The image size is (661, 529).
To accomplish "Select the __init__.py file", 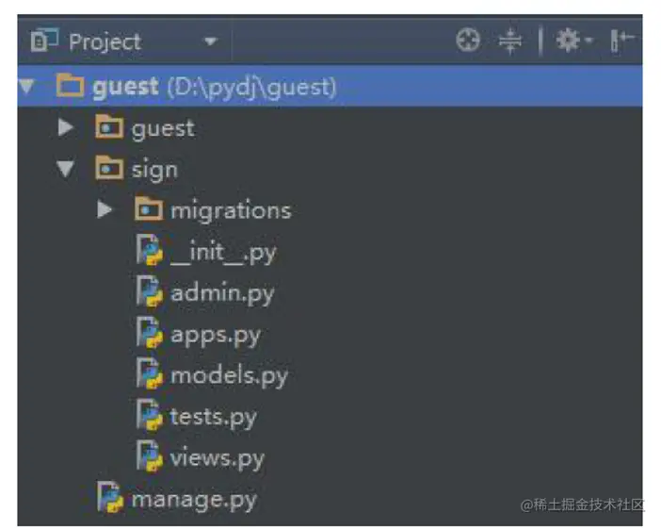I will (222, 252).
